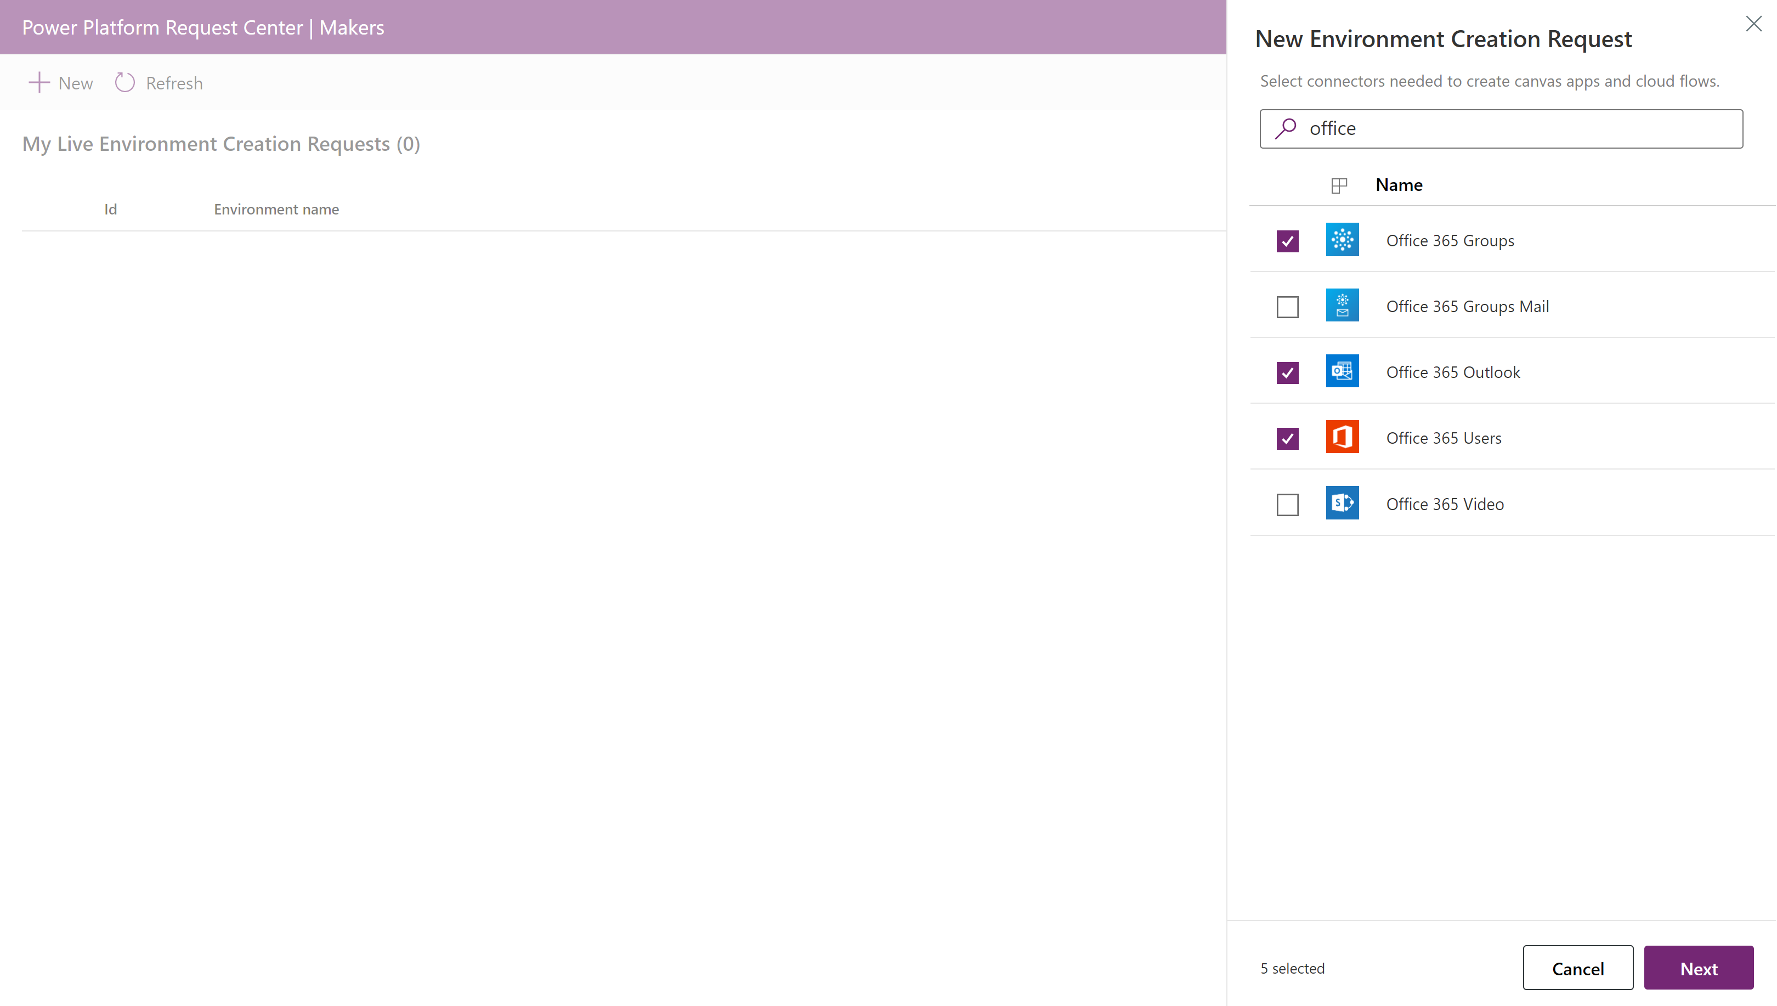1777x1006 pixels.
Task: Click the Cancel button to dismiss
Action: (x=1578, y=968)
